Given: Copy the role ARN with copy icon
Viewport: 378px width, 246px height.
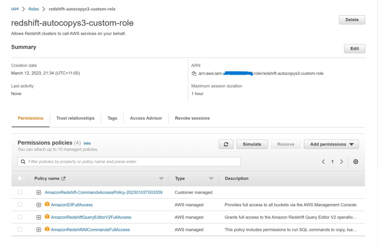Looking at the screenshot, I should click(x=194, y=73).
